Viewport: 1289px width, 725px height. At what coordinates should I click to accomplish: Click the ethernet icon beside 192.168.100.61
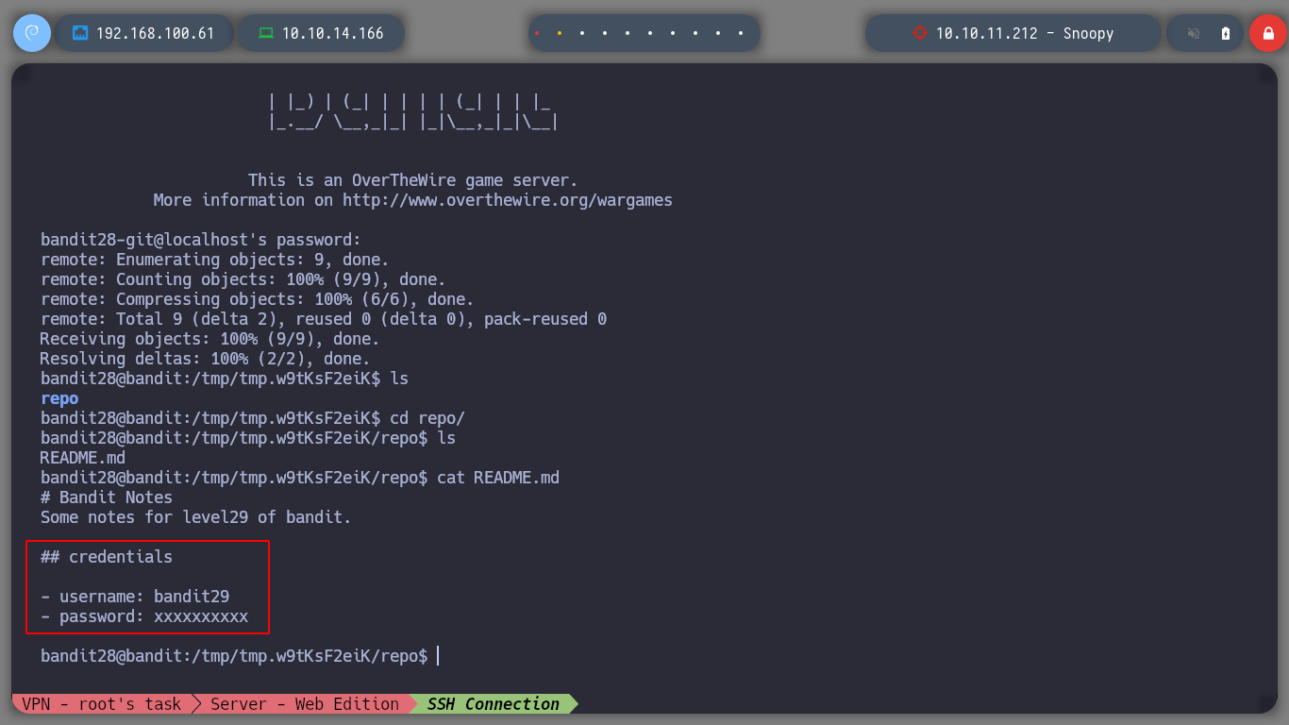click(x=80, y=33)
